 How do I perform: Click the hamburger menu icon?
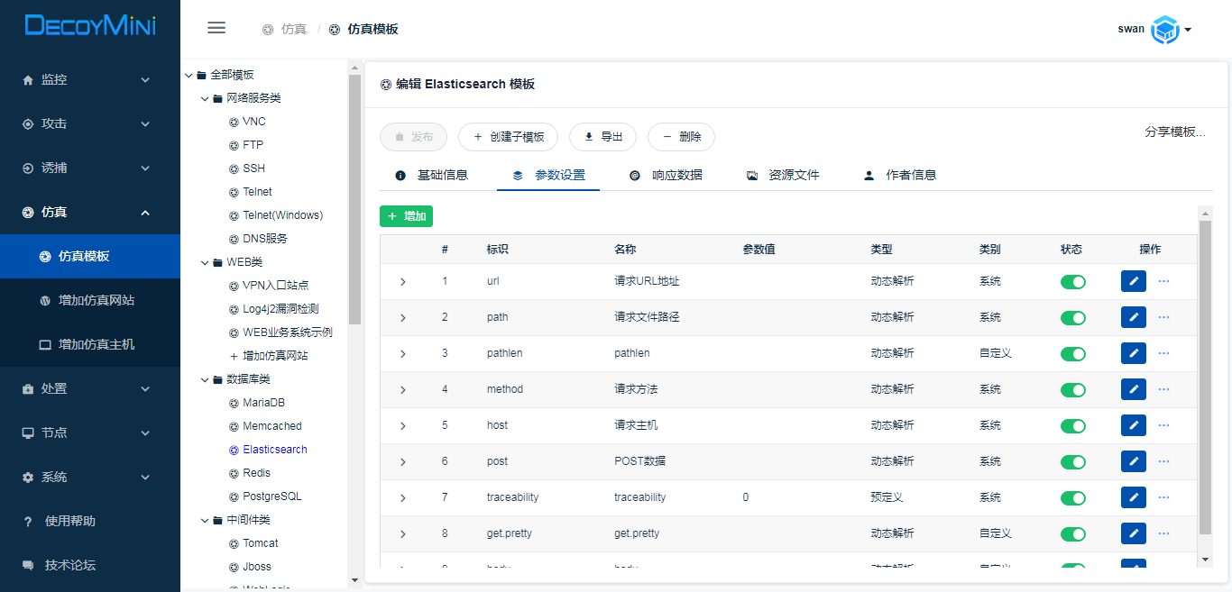[216, 28]
